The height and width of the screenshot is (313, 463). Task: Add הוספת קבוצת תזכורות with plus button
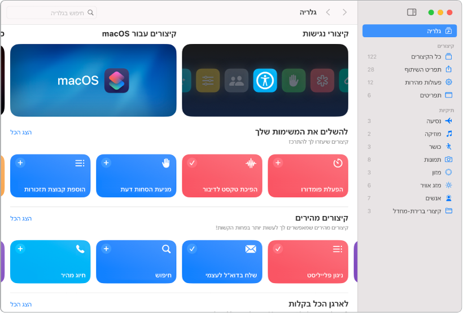click(20, 162)
